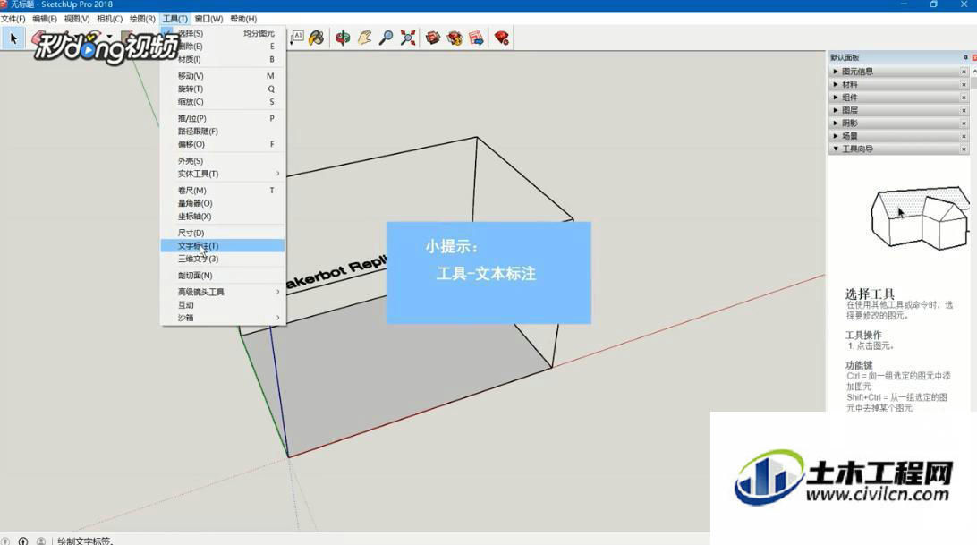Open the 3D Warehouse icon
Viewport: 977px width, 545px height.
(x=433, y=38)
